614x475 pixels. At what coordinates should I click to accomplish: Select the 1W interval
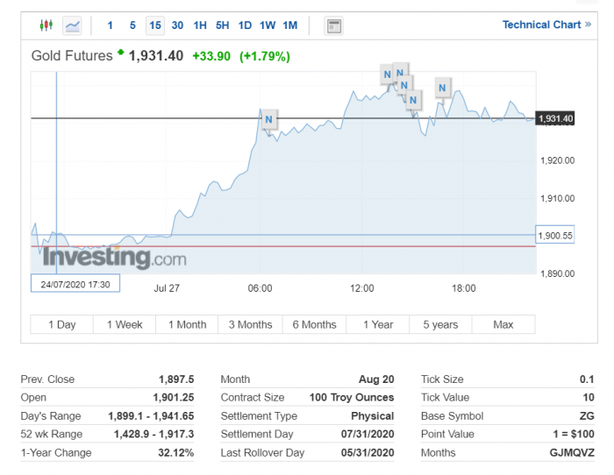(268, 25)
